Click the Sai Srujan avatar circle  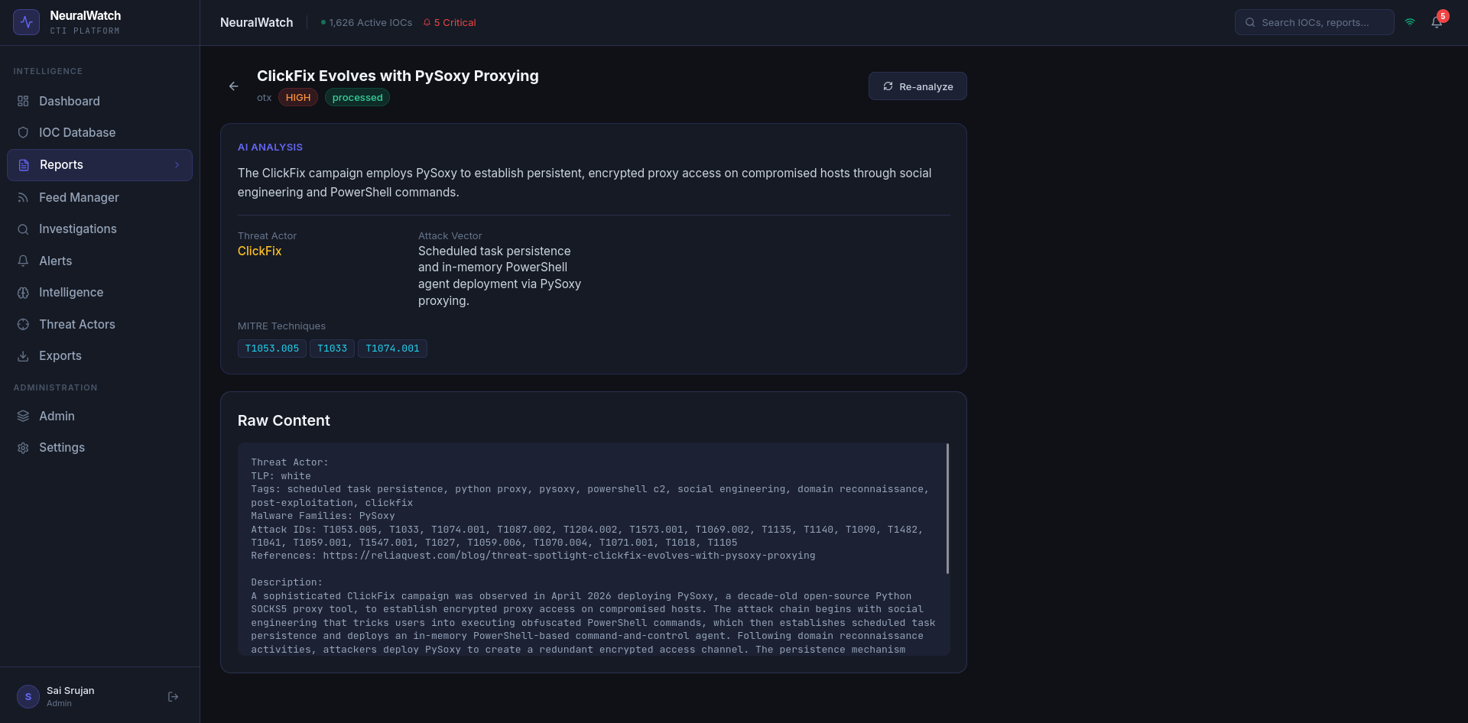(28, 696)
